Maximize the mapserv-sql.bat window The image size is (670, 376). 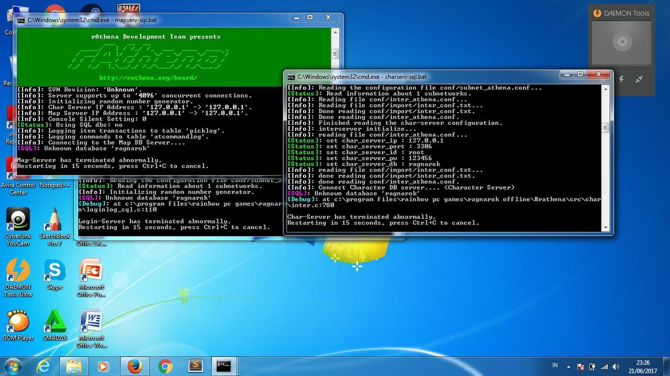click(x=310, y=18)
